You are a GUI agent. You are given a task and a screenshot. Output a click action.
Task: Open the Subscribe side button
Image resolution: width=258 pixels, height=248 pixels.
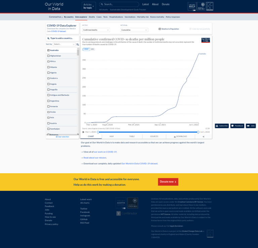click(x=222, y=126)
